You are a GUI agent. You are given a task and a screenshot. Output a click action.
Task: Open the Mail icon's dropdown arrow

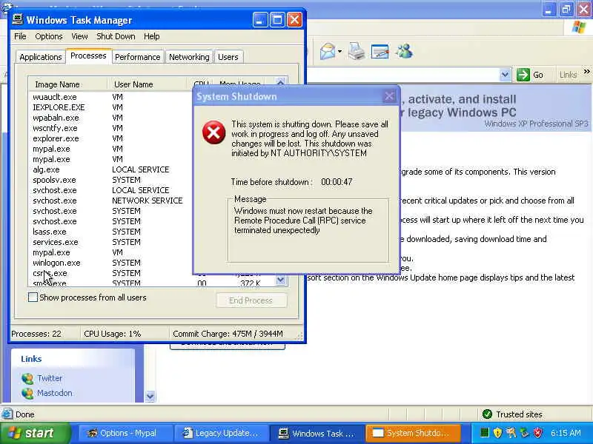pos(340,51)
